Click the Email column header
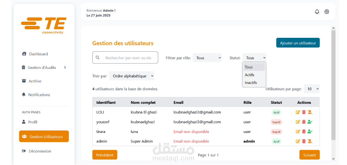The image size is (347, 165). (x=178, y=102)
